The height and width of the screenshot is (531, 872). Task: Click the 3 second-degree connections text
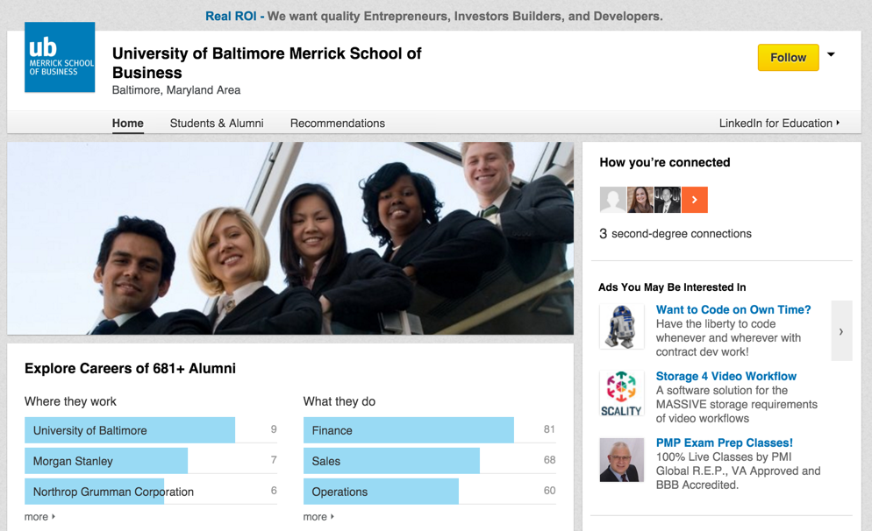(x=675, y=234)
